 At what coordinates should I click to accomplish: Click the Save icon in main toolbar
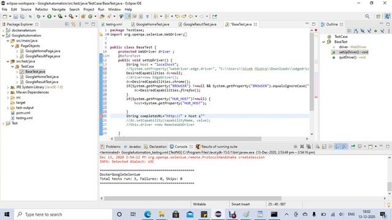point(15,16)
